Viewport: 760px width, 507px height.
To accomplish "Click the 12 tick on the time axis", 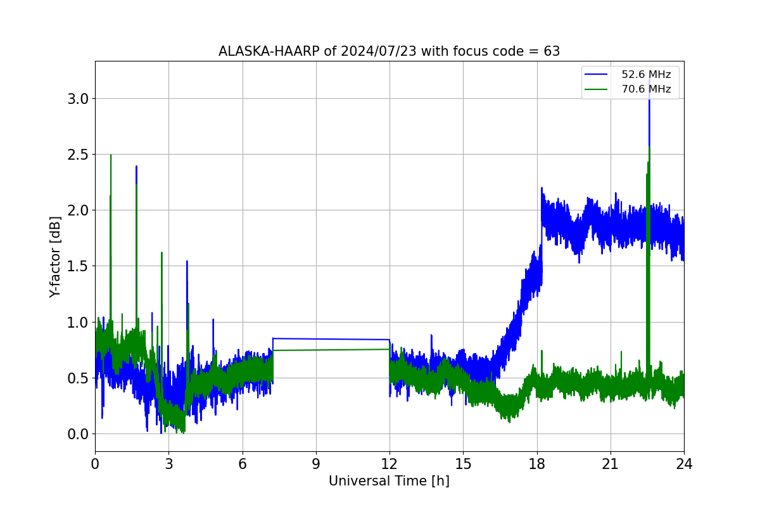I will tap(389, 464).
